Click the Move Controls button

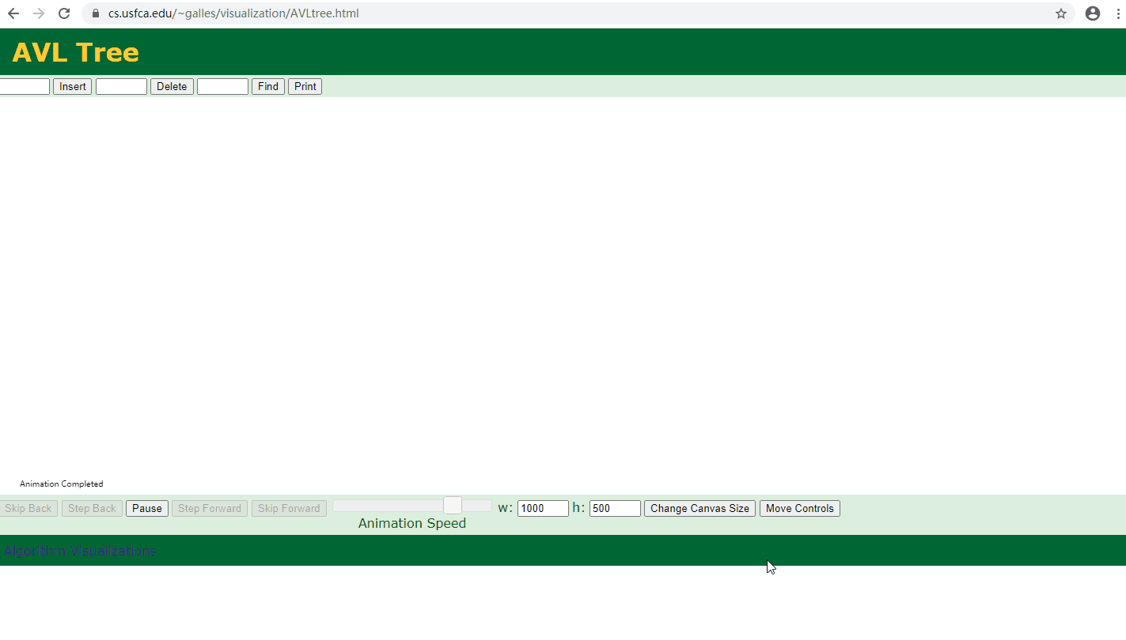(800, 508)
